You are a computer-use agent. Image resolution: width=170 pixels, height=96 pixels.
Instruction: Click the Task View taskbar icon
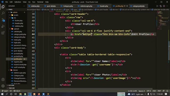[16, 94]
